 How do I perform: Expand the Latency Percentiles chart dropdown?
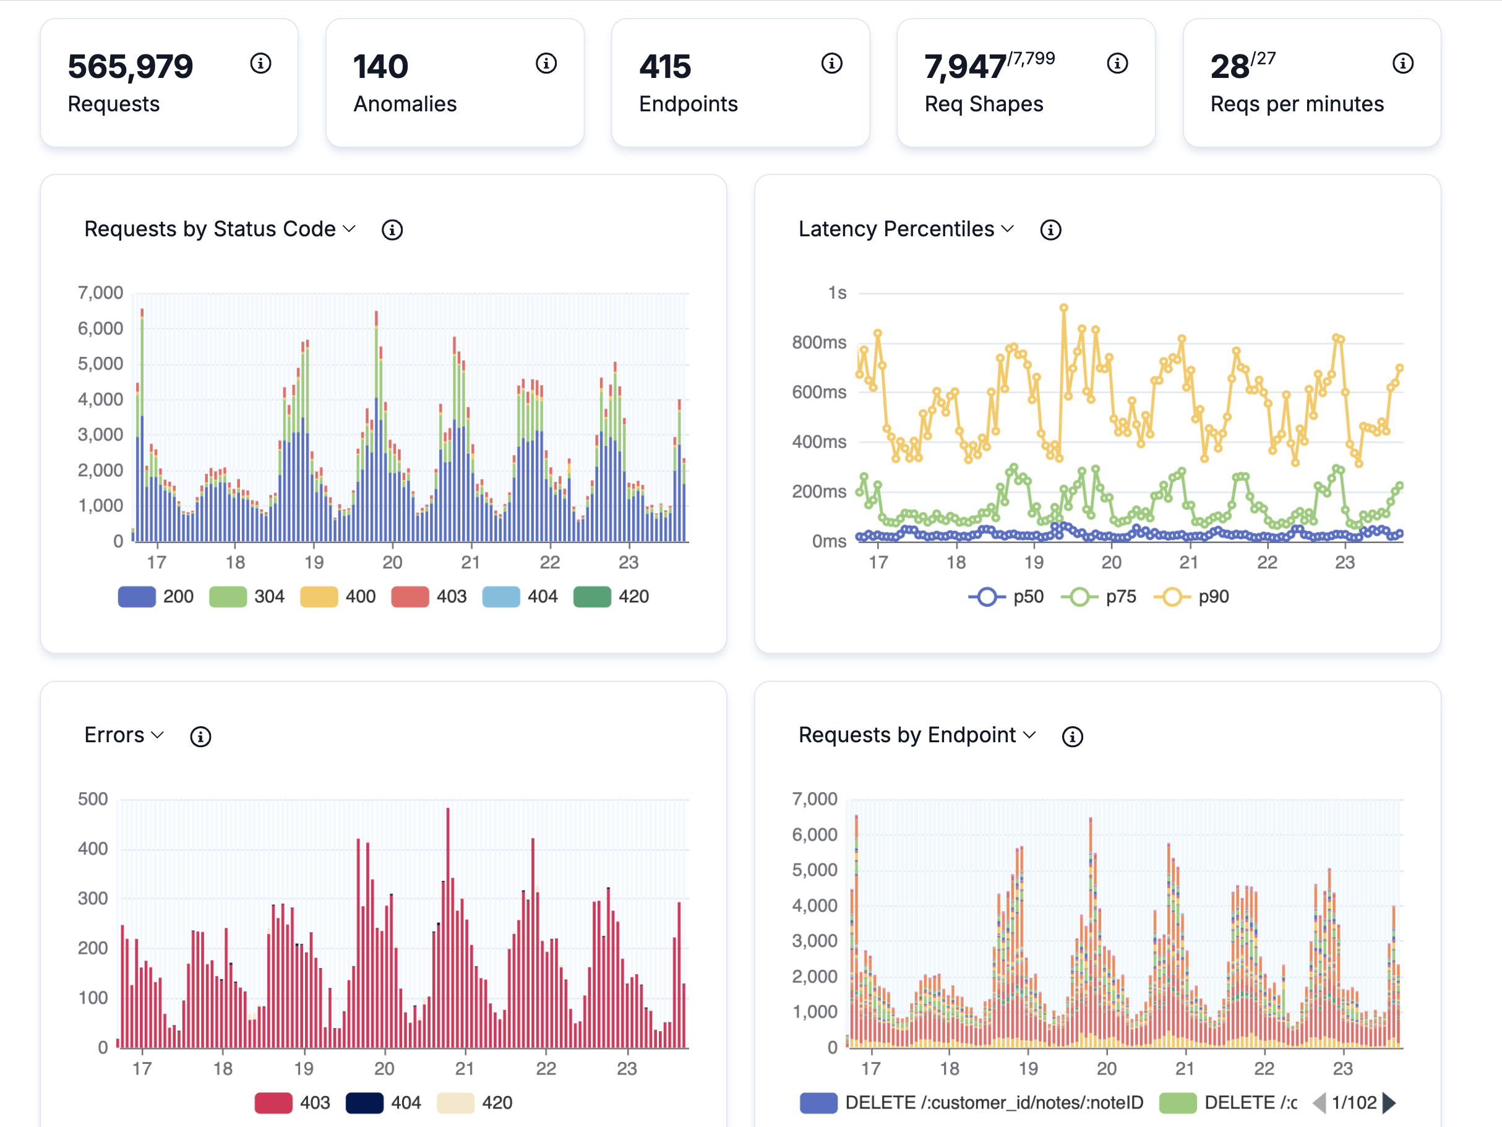point(1008,229)
